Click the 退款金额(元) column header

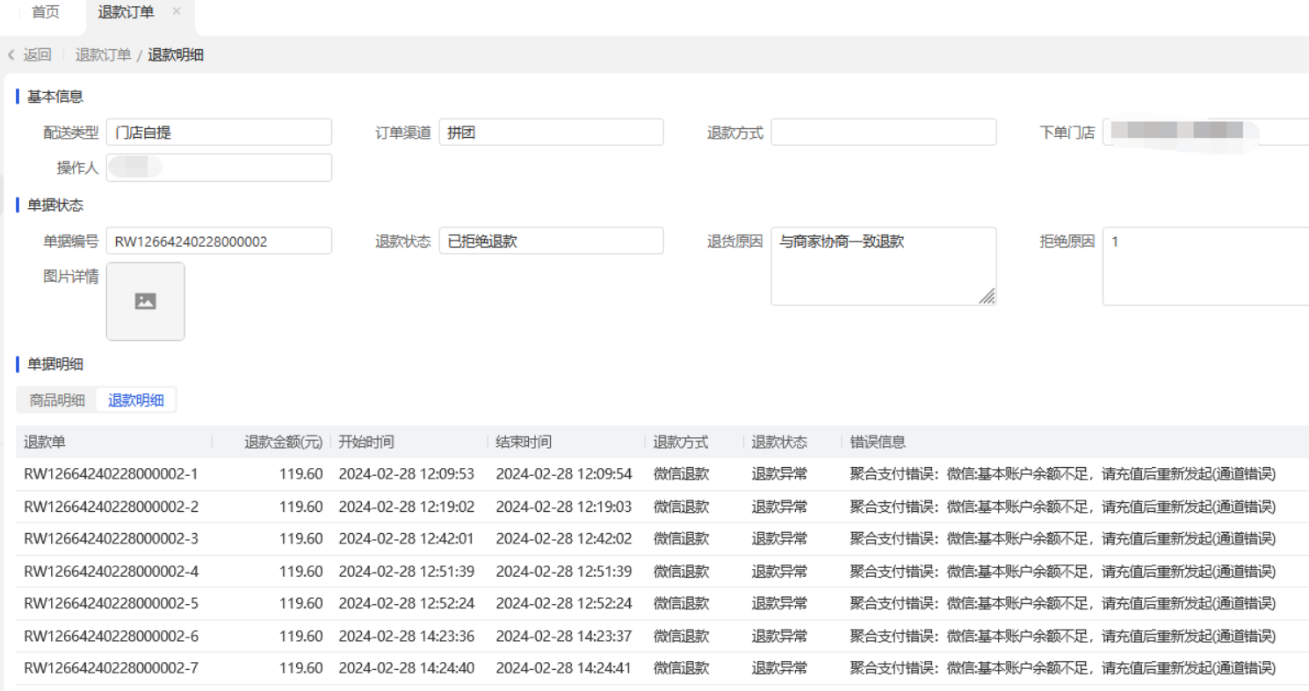point(283,443)
